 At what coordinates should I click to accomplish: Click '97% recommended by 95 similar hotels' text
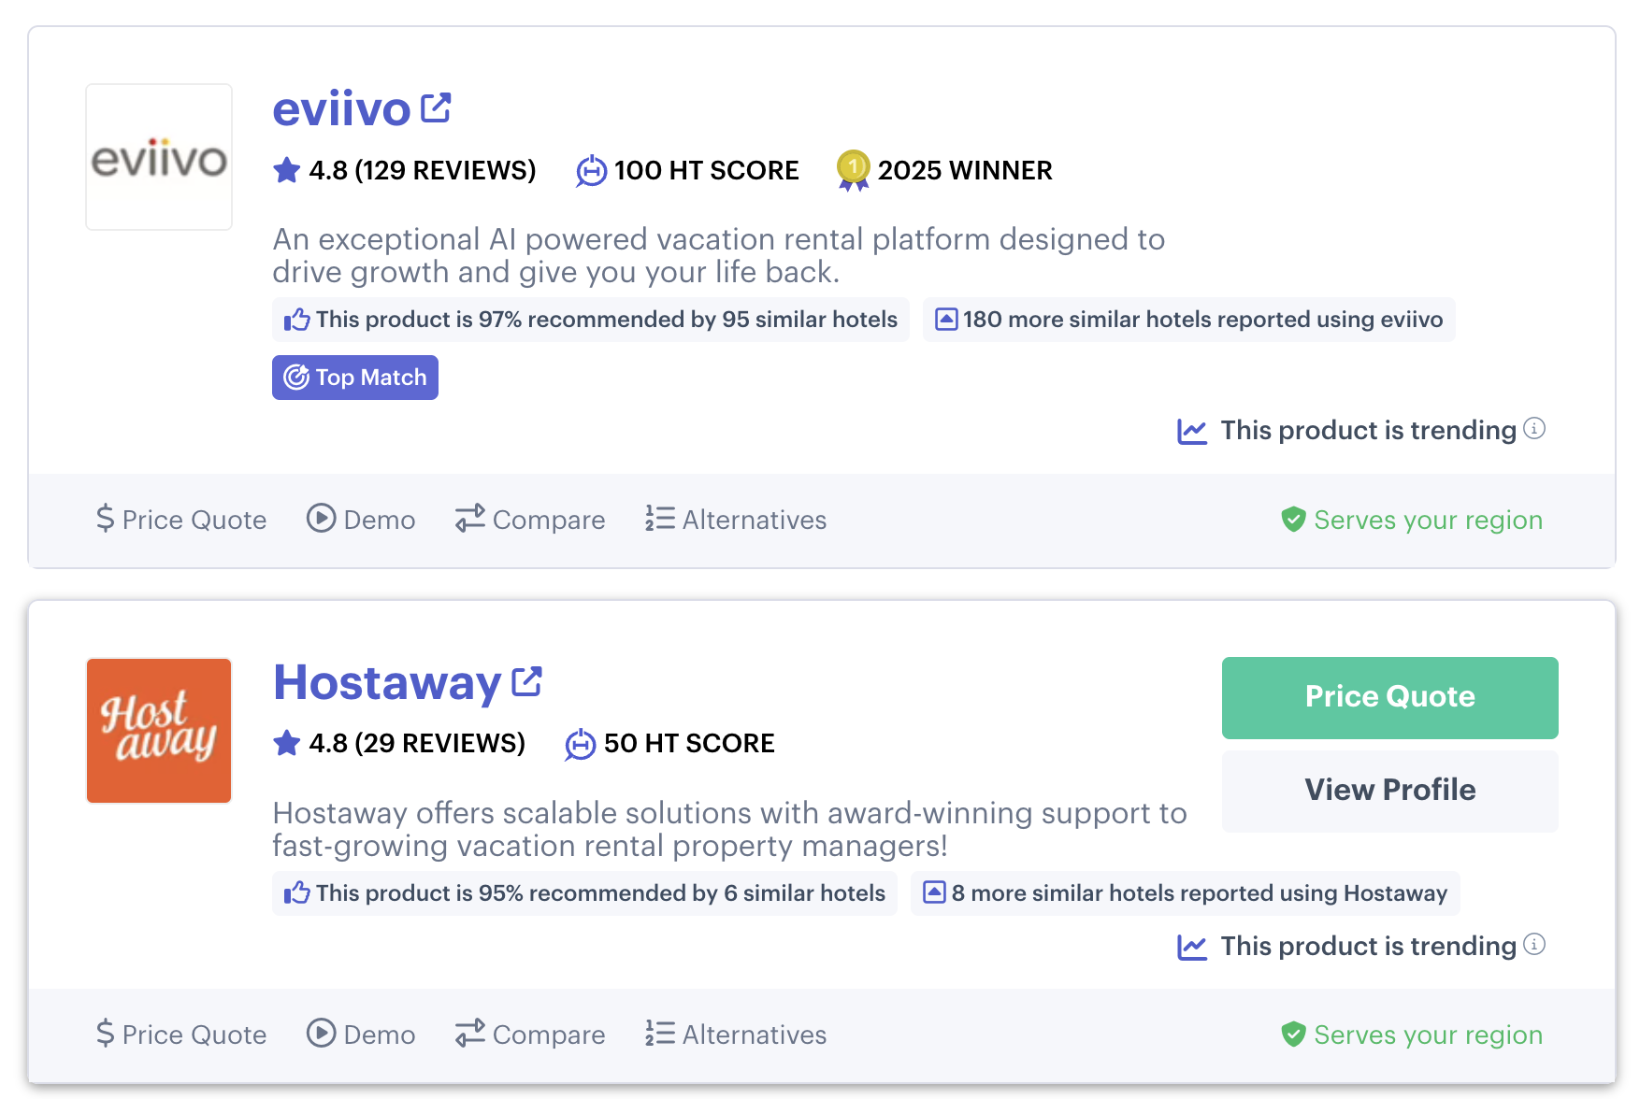click(x=607, y=320)
